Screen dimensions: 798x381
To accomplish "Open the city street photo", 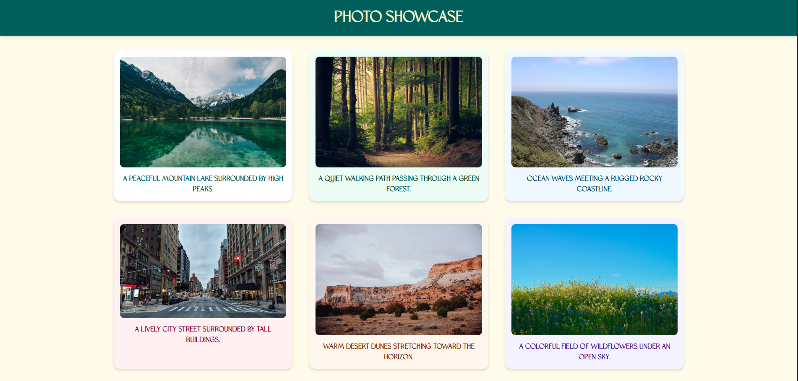I will [203, 271].
